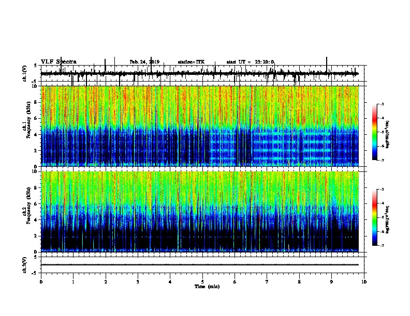
Task: Select the "2" kHz tick on ch.2 spectrogram
Action: coord(36,236)
